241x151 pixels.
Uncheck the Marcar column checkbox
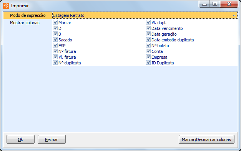tap(55, 22)
